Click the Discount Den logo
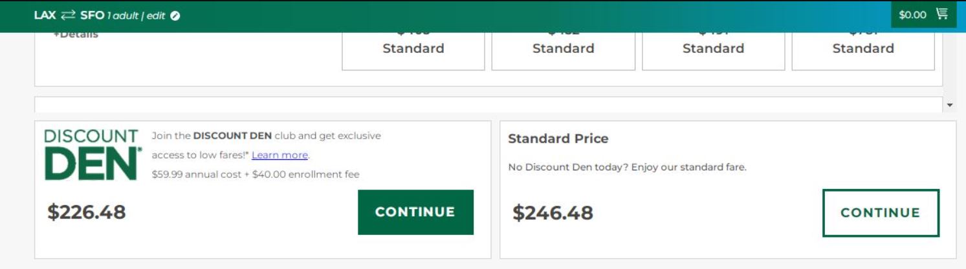The height and width of the screenshot is (269, 966). coord(91,155)
